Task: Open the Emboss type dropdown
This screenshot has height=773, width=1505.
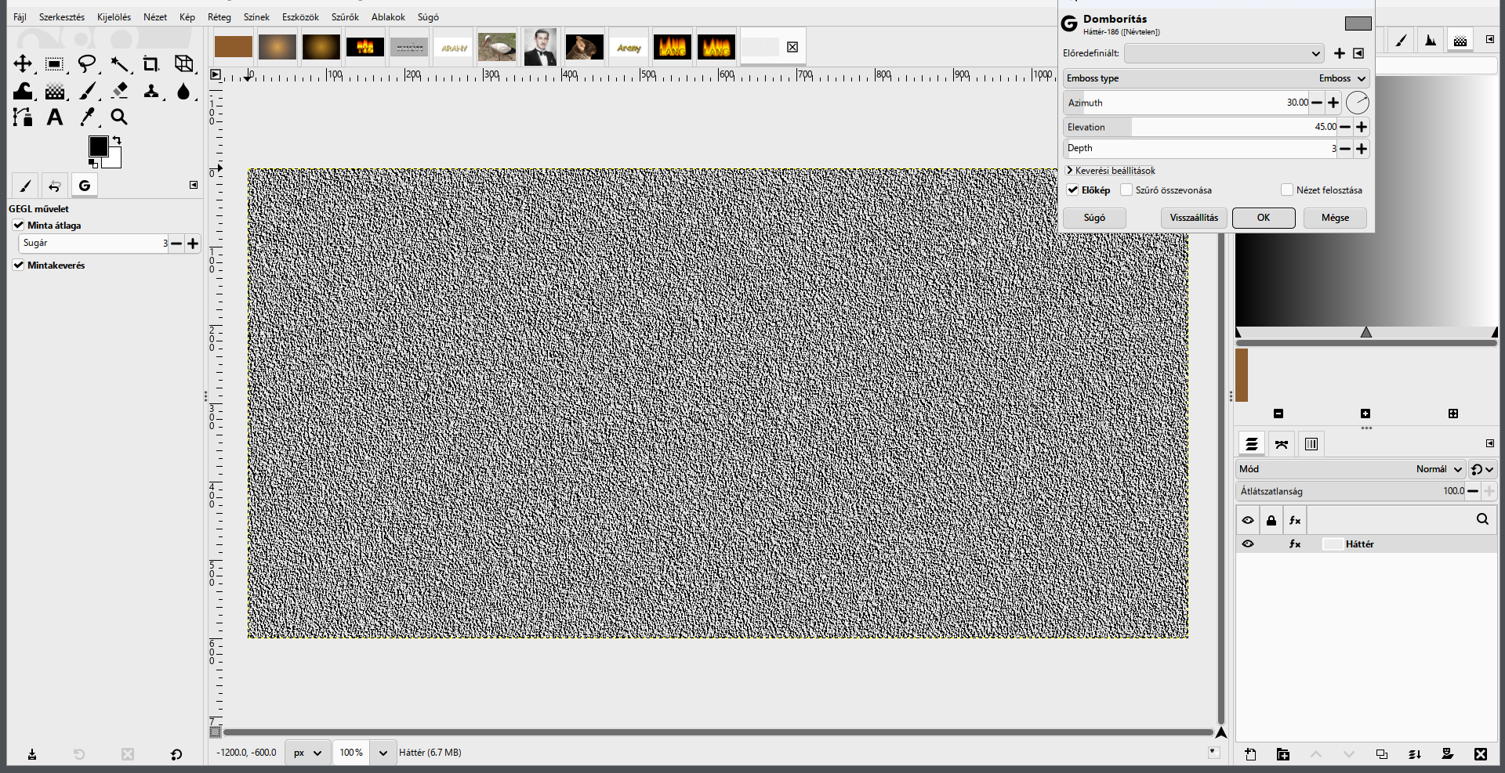Action: tap(1217, 78)
